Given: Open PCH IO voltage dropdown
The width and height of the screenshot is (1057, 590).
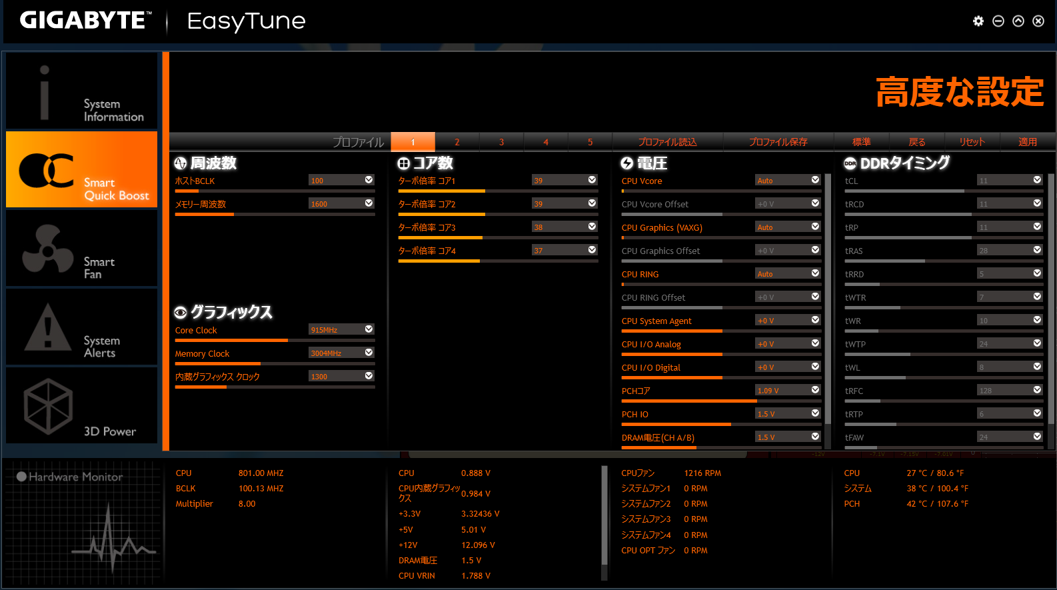Looking at the screenshot, I should coord(788,414).
